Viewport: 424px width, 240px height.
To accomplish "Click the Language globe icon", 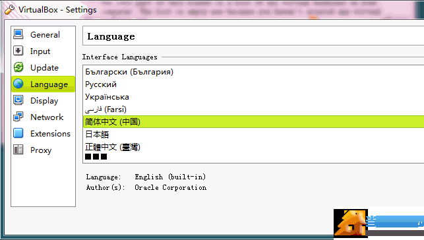I will point(18,84).
